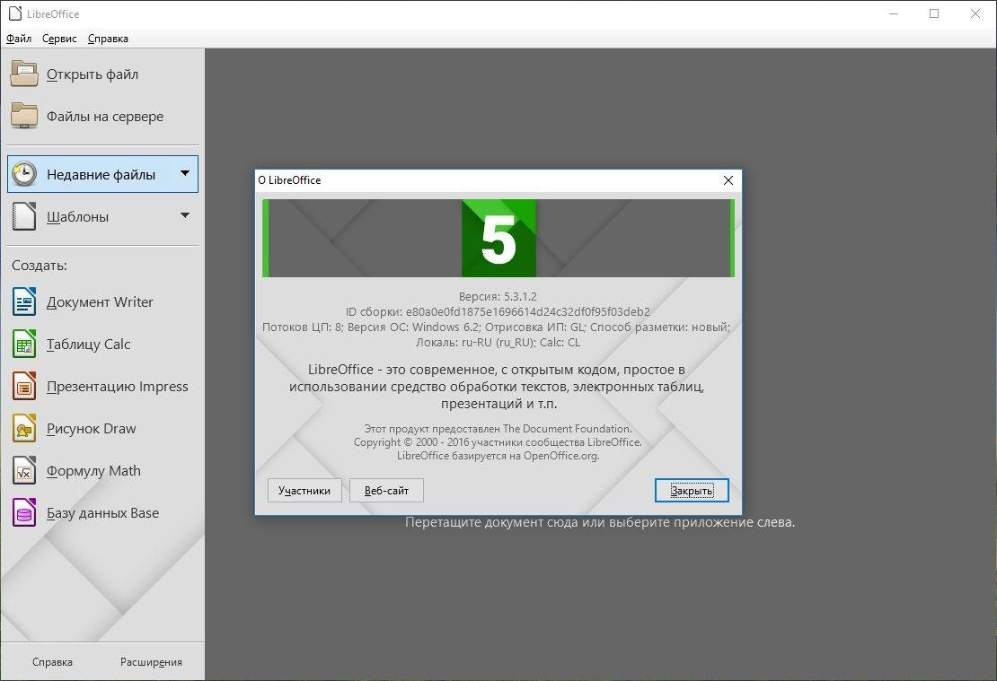Click the Создать: heading
The image size is (997, 681).
coord(40,266)
